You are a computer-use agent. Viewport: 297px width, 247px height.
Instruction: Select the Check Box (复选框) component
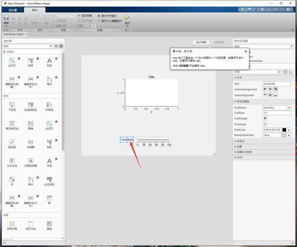pos(12,142)
